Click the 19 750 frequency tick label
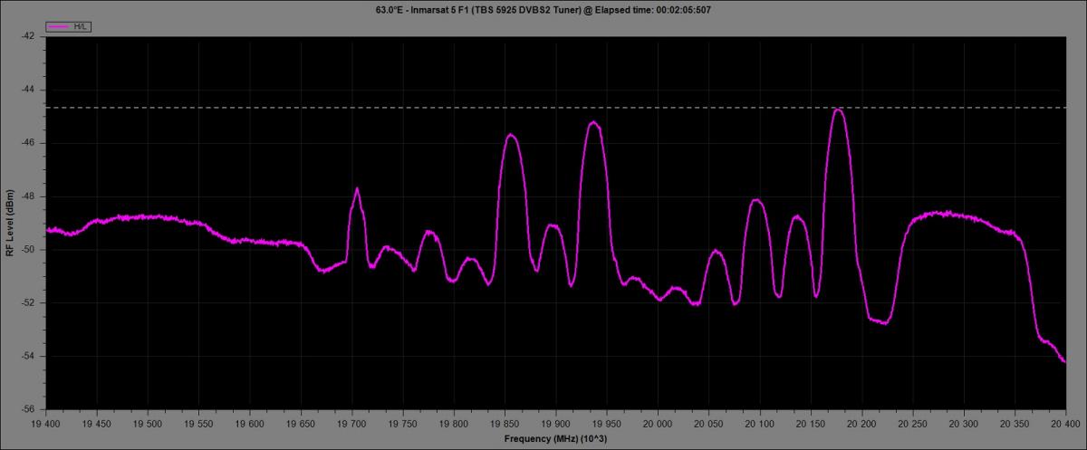1087x450 pixels. tap(402, 423)
